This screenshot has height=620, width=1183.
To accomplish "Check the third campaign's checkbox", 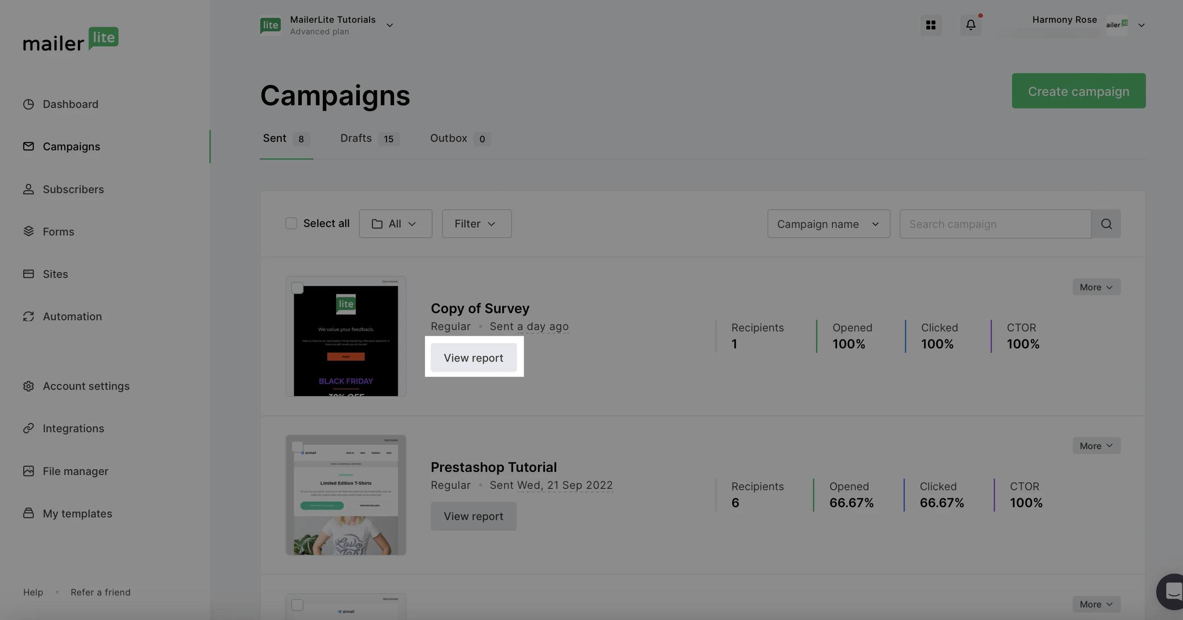I will point(297,605).
